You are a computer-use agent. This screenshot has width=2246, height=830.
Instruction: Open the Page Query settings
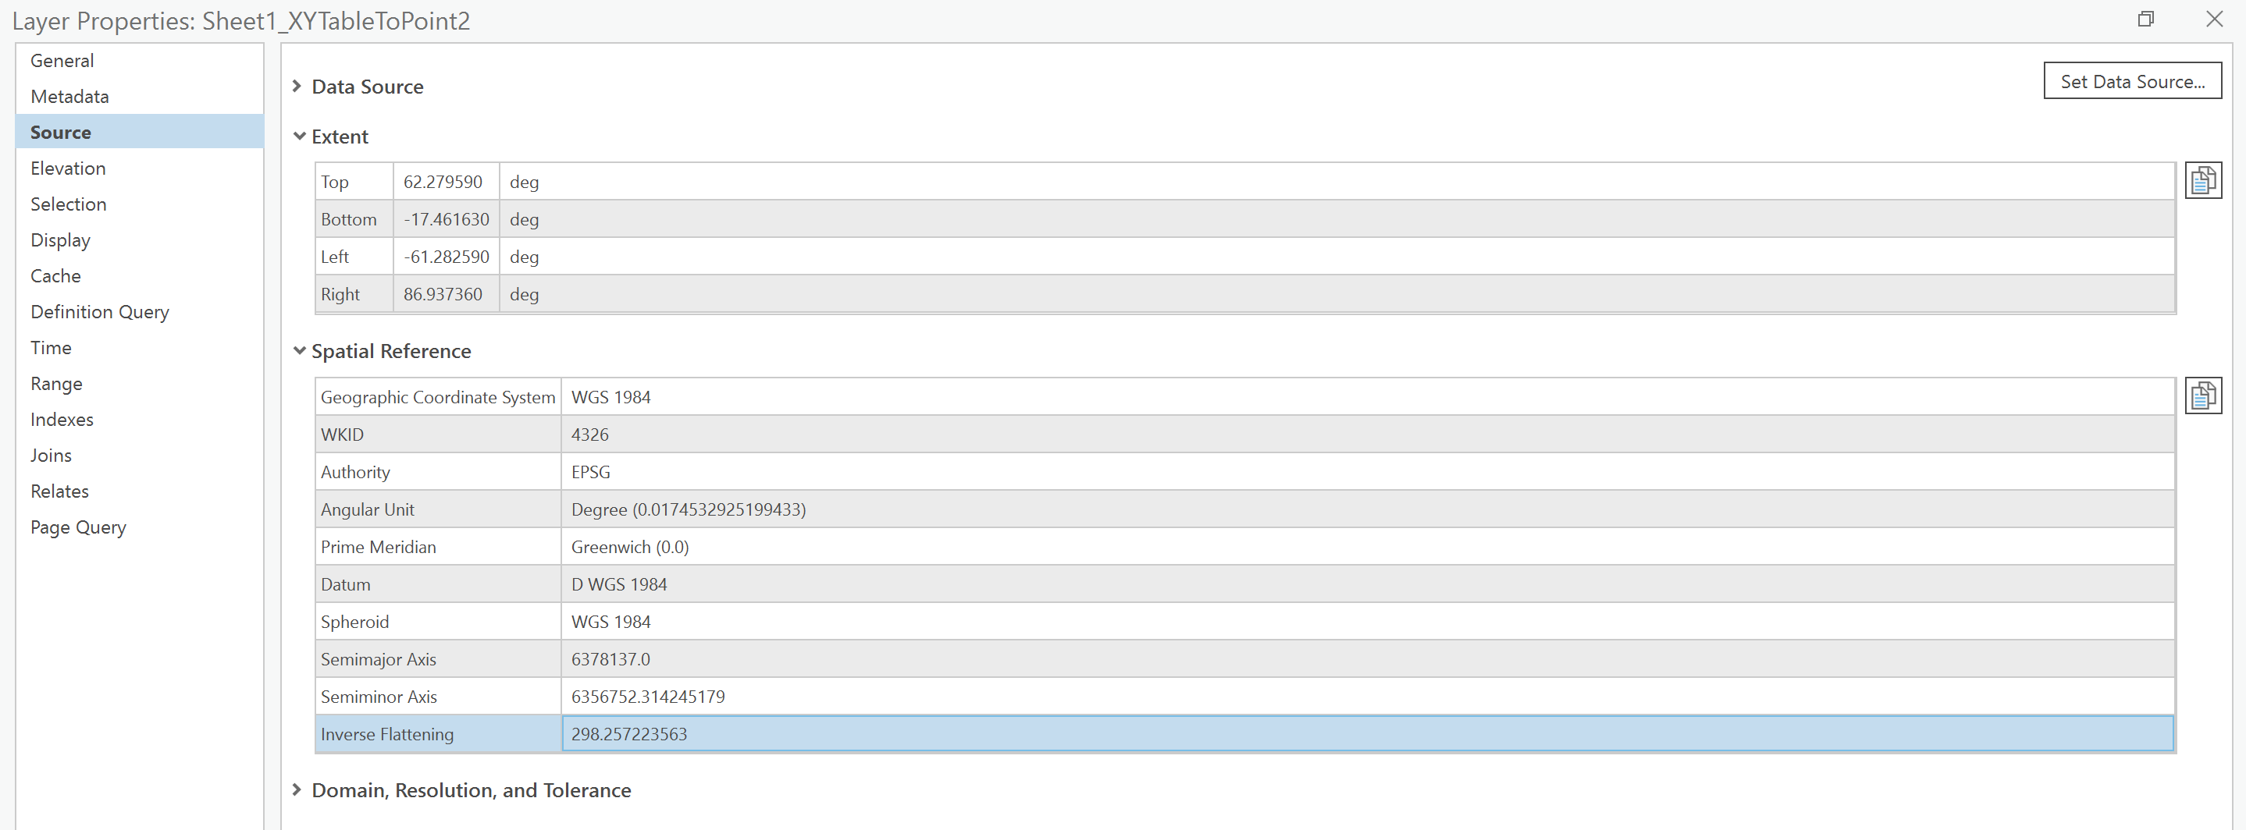[79, 527]
